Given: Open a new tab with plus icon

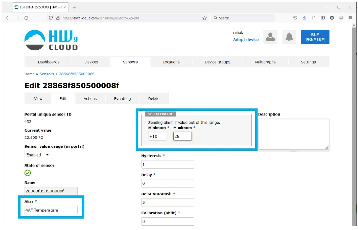Looking at the screenshot, I should 74,7.
